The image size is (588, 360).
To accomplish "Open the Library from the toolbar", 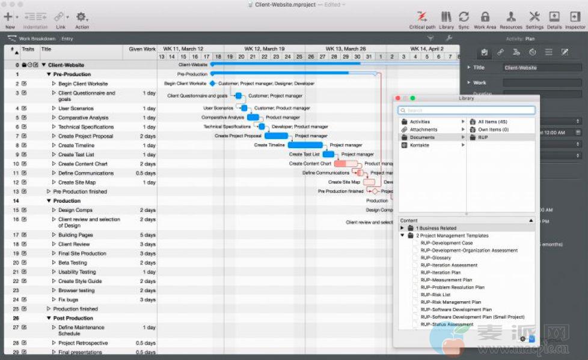I will (446, 17).
